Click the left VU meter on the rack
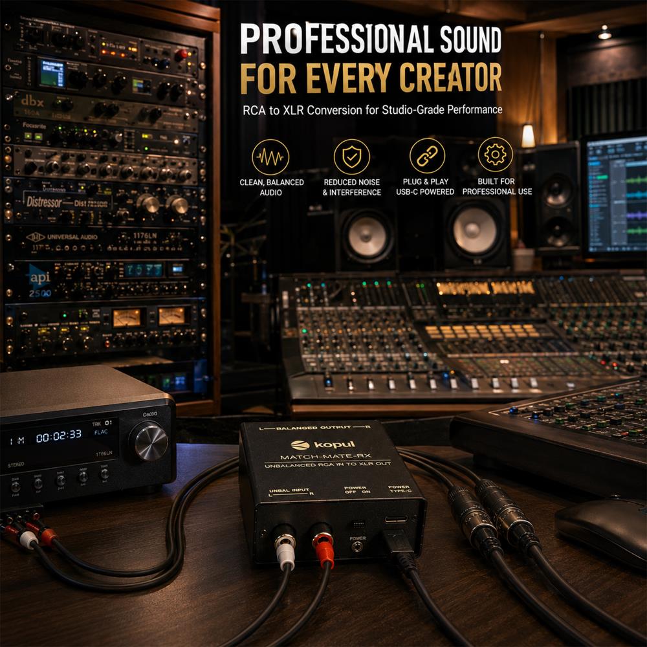This screenshot has height=647, width=647. coord(127,318)
